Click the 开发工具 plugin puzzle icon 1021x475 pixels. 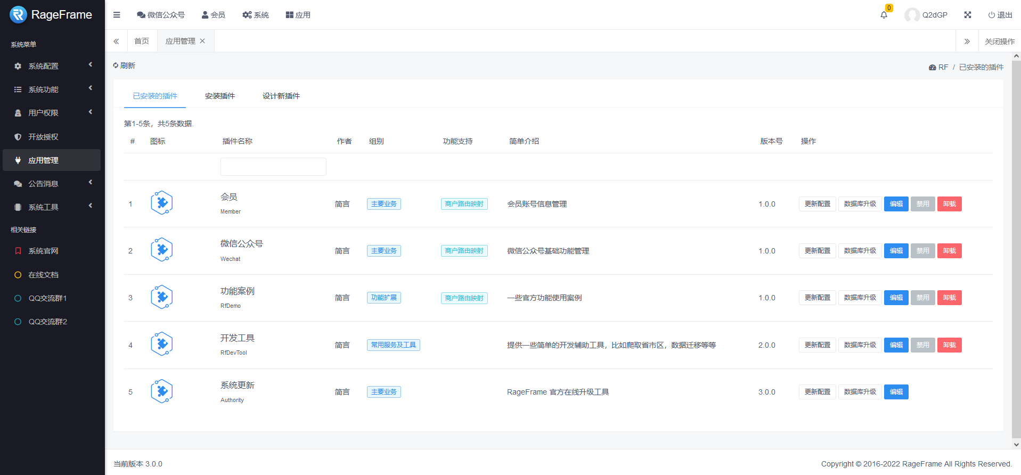point(161,344)
